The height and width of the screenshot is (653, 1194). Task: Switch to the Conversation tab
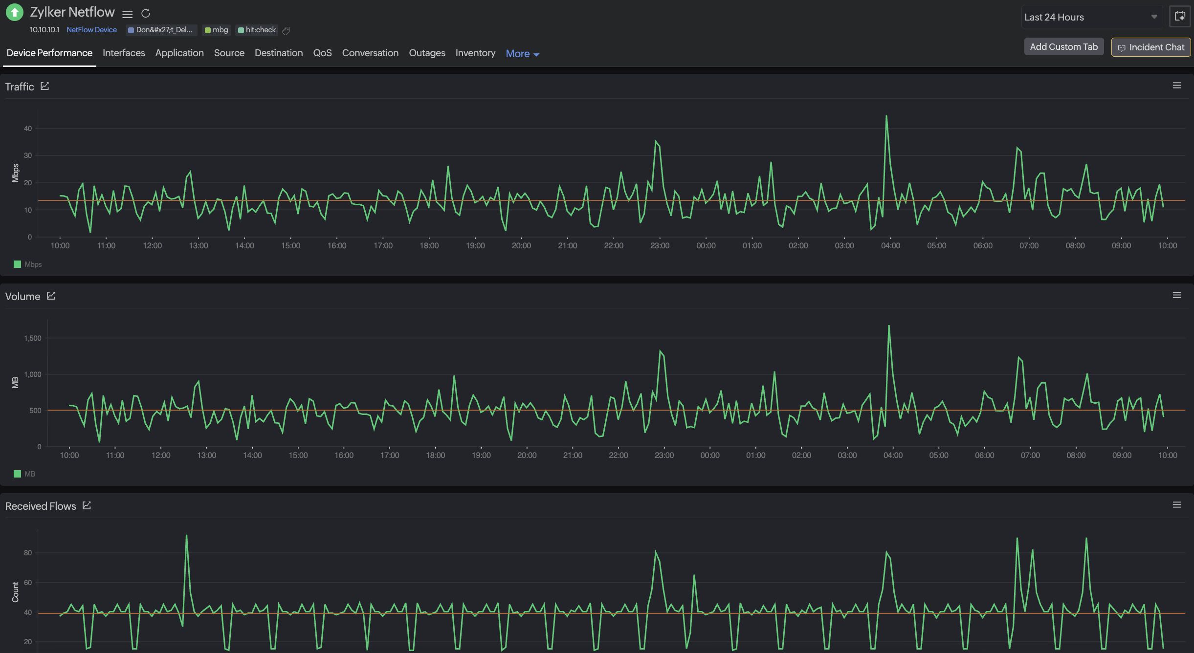coord(370,53)
